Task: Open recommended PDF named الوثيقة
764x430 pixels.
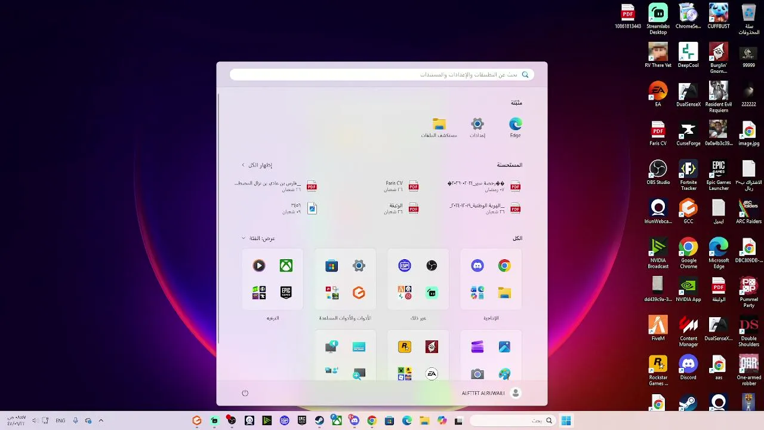Action: coord(403,208)
